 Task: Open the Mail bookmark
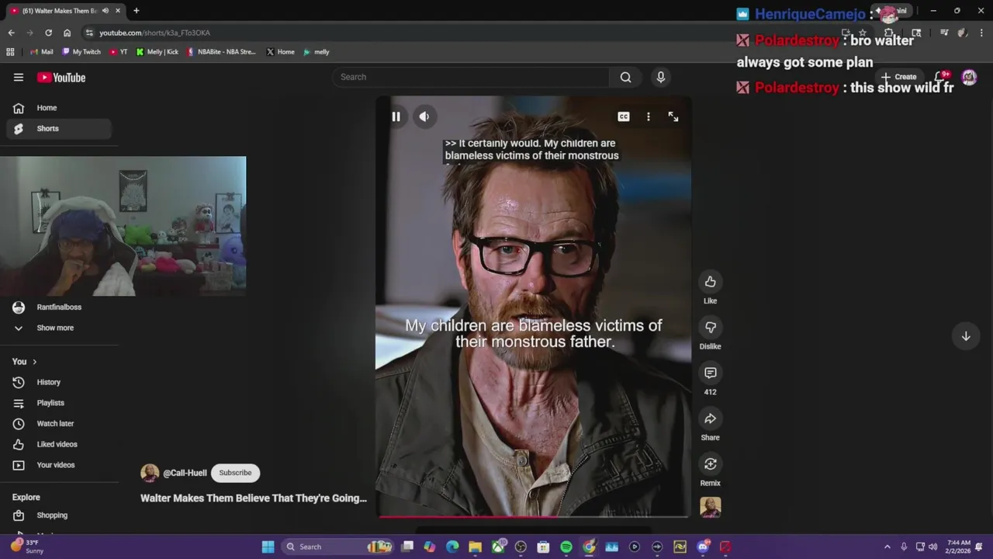[42, 52]
